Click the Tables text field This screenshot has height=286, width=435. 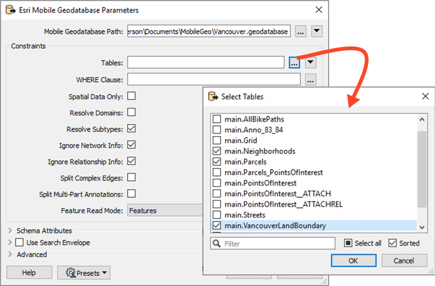tap(206, 63)
